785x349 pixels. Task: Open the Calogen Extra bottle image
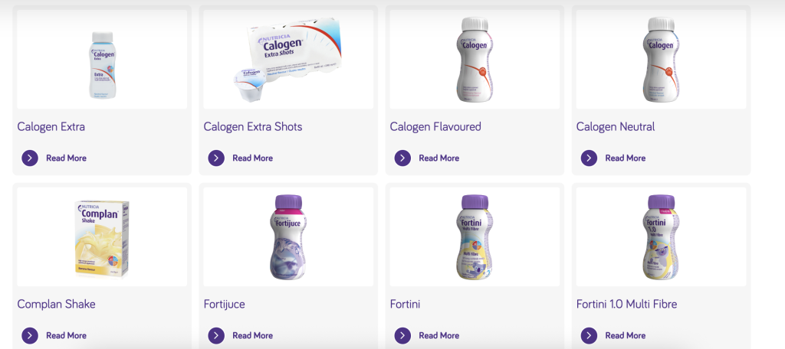pyautogui.click(x=103, y=65)
